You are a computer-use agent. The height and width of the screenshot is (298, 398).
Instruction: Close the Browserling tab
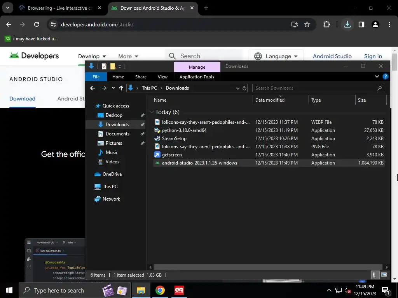point(99,8)
